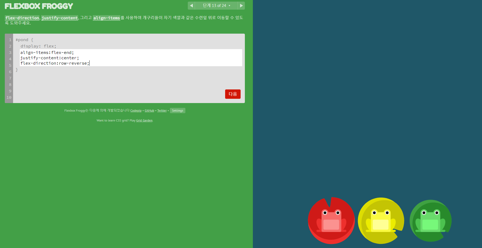Screen dimensions: 482x248
Task: Click the red 다음 button
Action: (233, 94)
